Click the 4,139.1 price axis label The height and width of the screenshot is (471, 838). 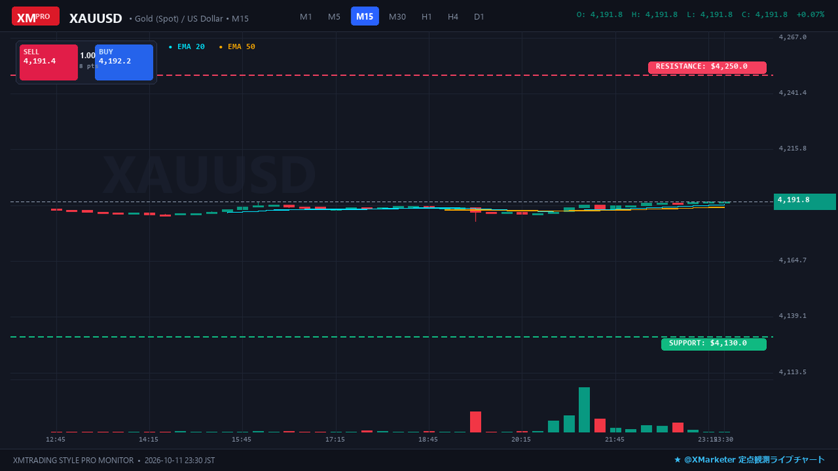click(x=793, y=316)
